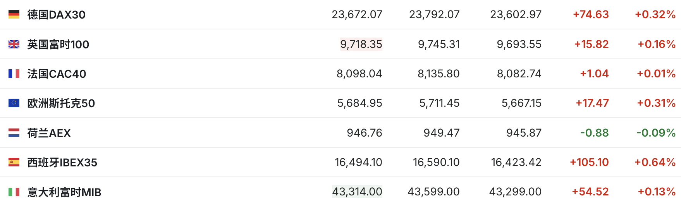Click the Italy flag icon

coord(14,192)
